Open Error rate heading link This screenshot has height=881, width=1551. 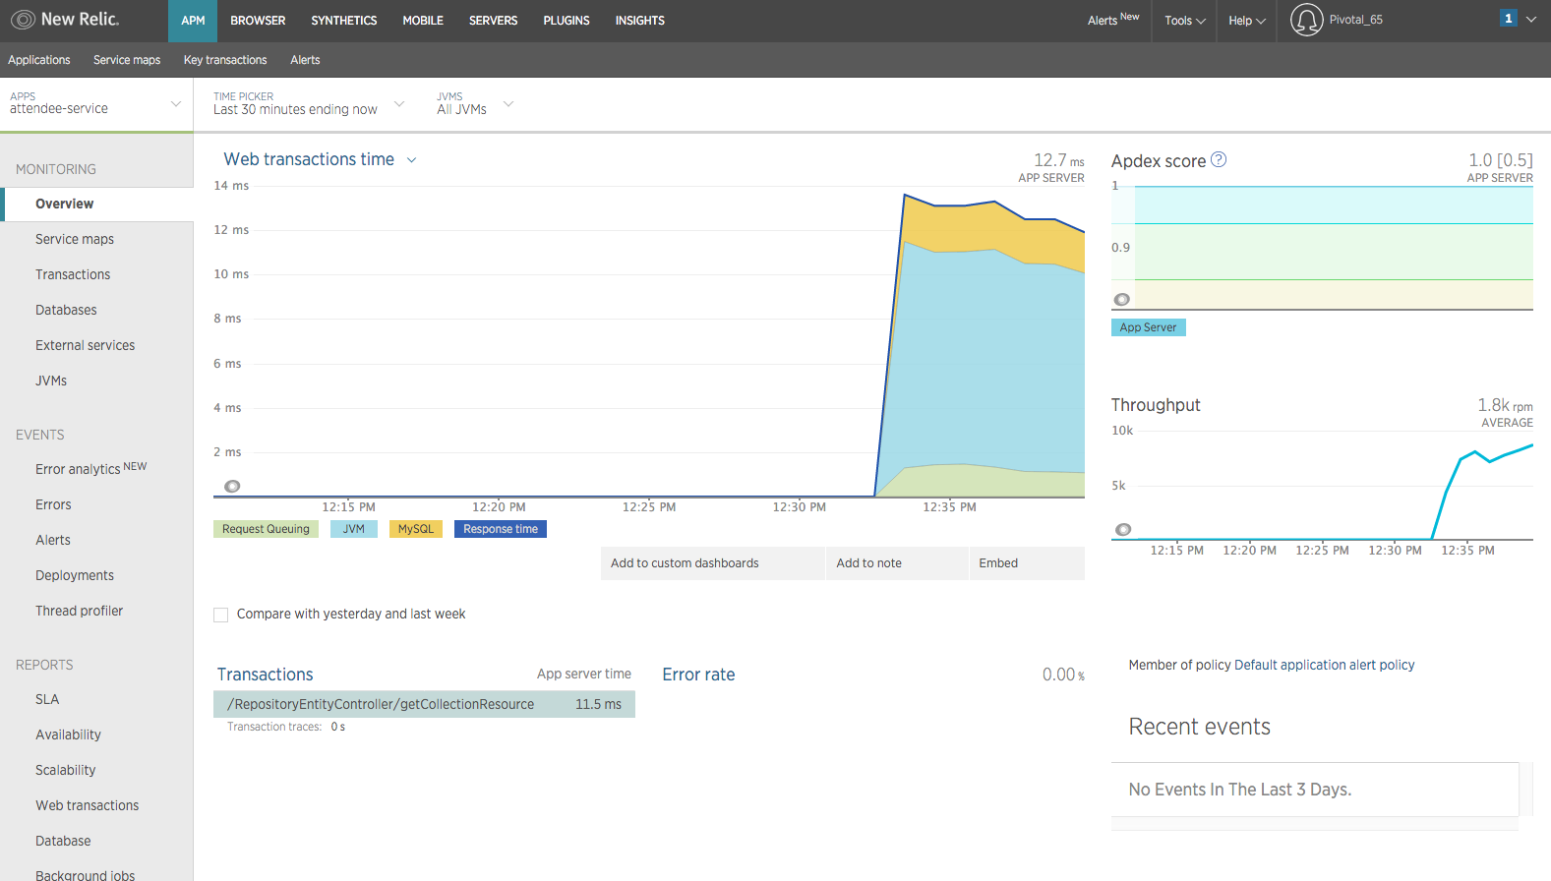(698, 675)
